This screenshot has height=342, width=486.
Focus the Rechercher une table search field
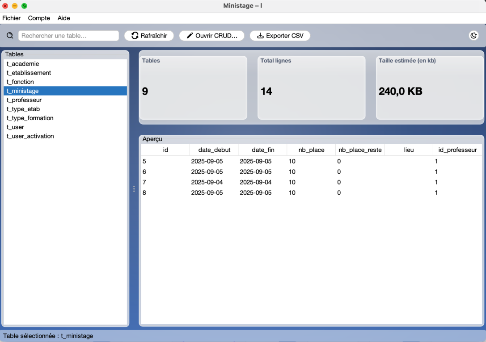pyautogui.click(x=68, y=36)
